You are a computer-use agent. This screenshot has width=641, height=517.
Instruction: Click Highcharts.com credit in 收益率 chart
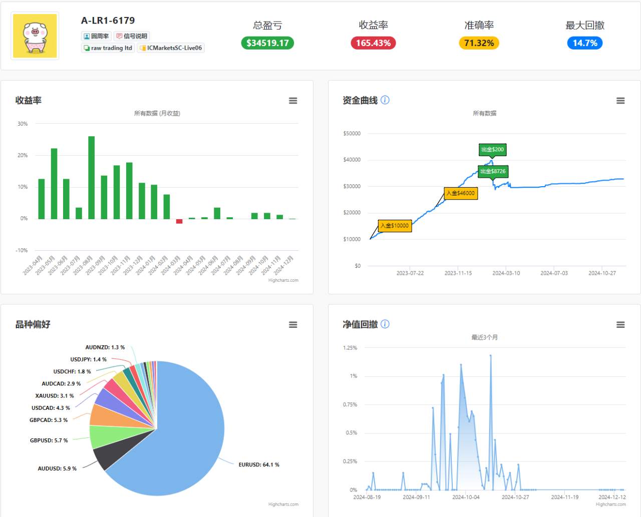point(283,280)
